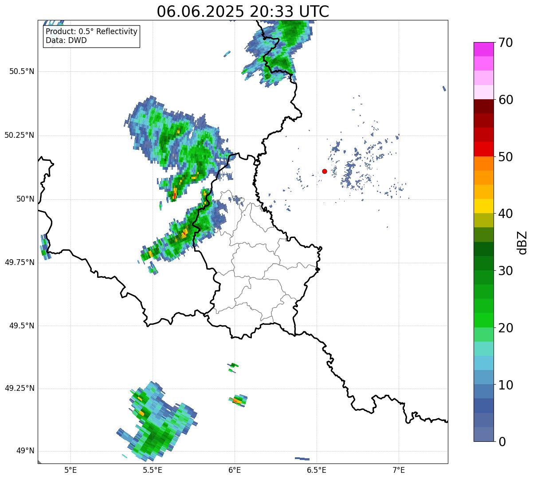The width and height of the screenshot is (533, 479).
Task: Click the 50.5°N latitude label
Action: click(x=22, y=71)
